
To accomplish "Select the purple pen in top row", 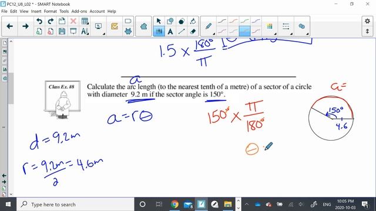I will (256, 21).
